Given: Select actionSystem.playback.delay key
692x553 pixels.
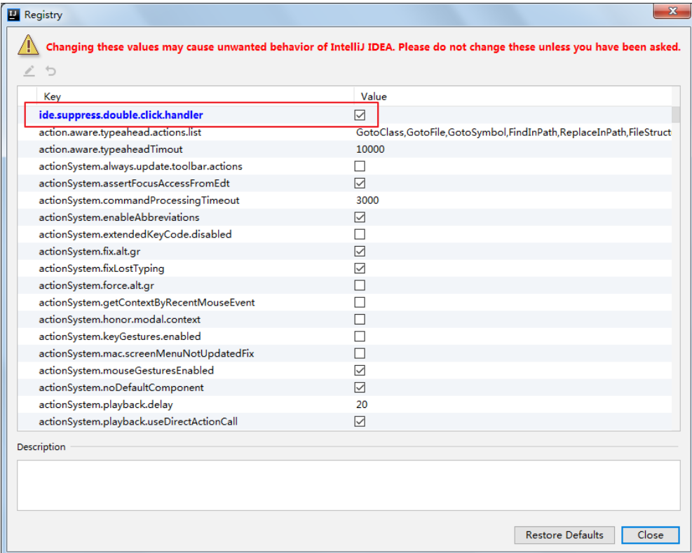Looking at the screenshot, I should pos(106,404).
